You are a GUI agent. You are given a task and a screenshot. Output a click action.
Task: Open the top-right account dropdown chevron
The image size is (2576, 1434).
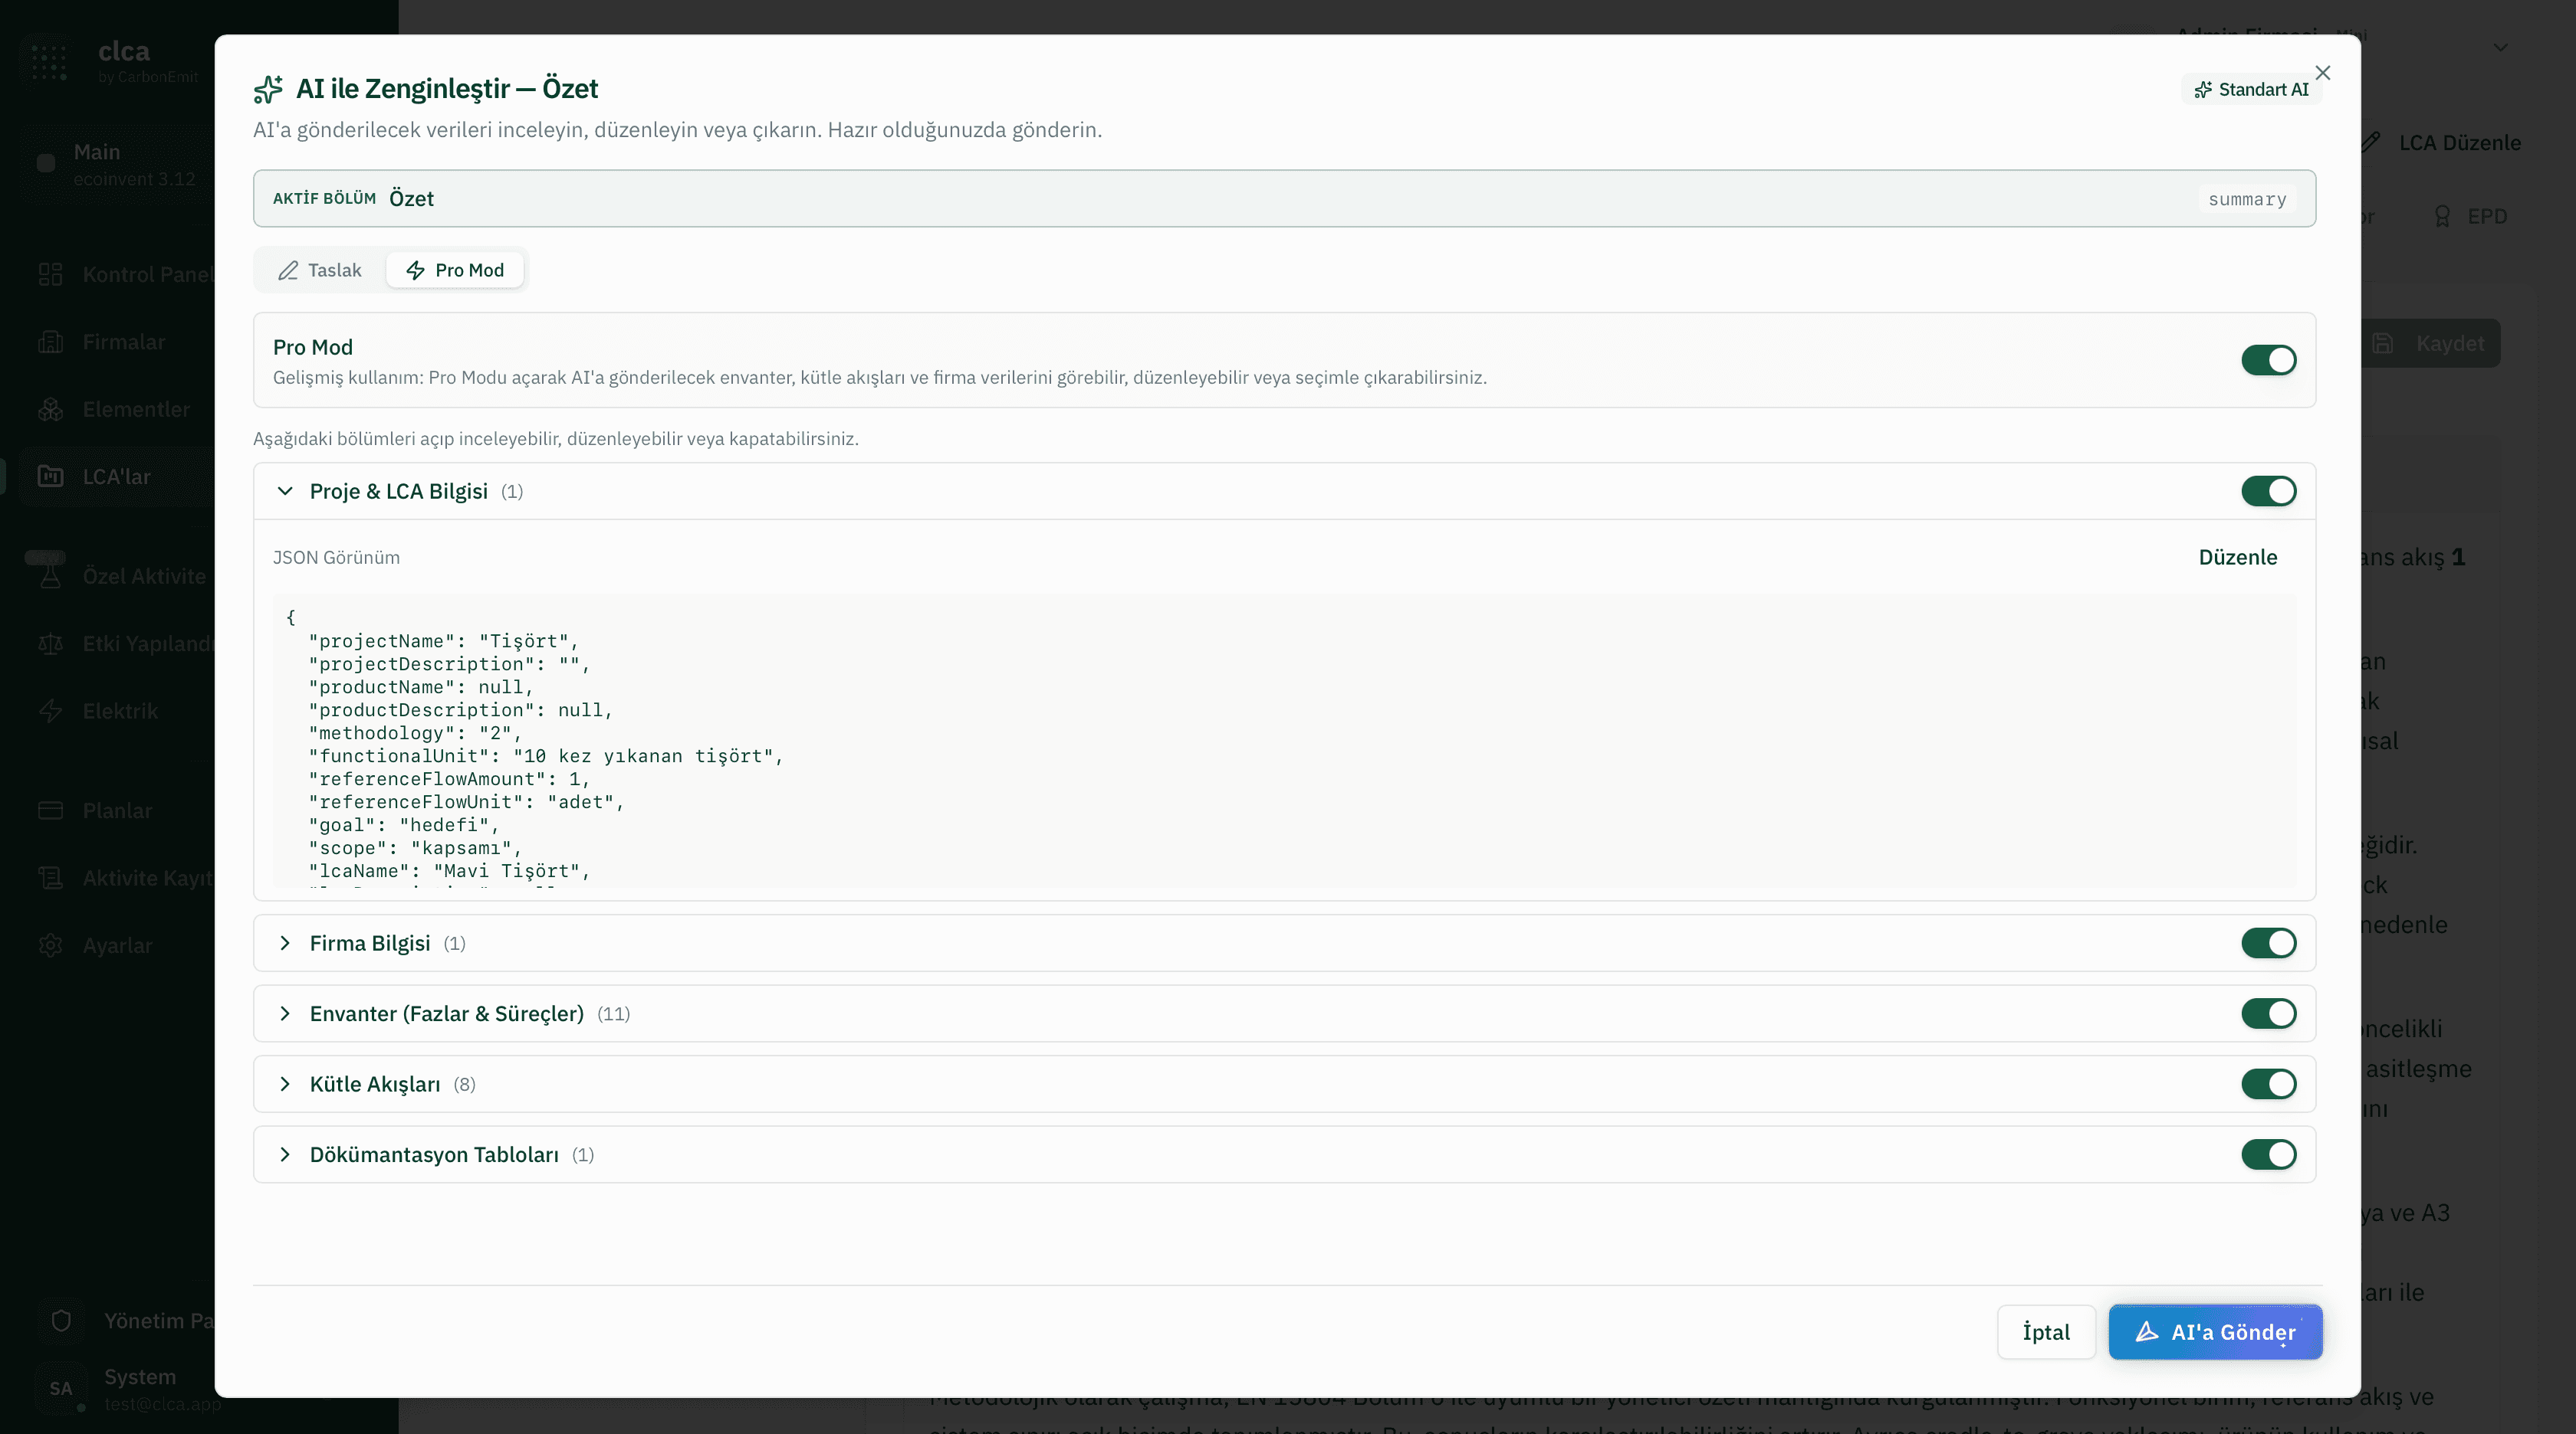pyautogui.click(x=2500, y=47)
